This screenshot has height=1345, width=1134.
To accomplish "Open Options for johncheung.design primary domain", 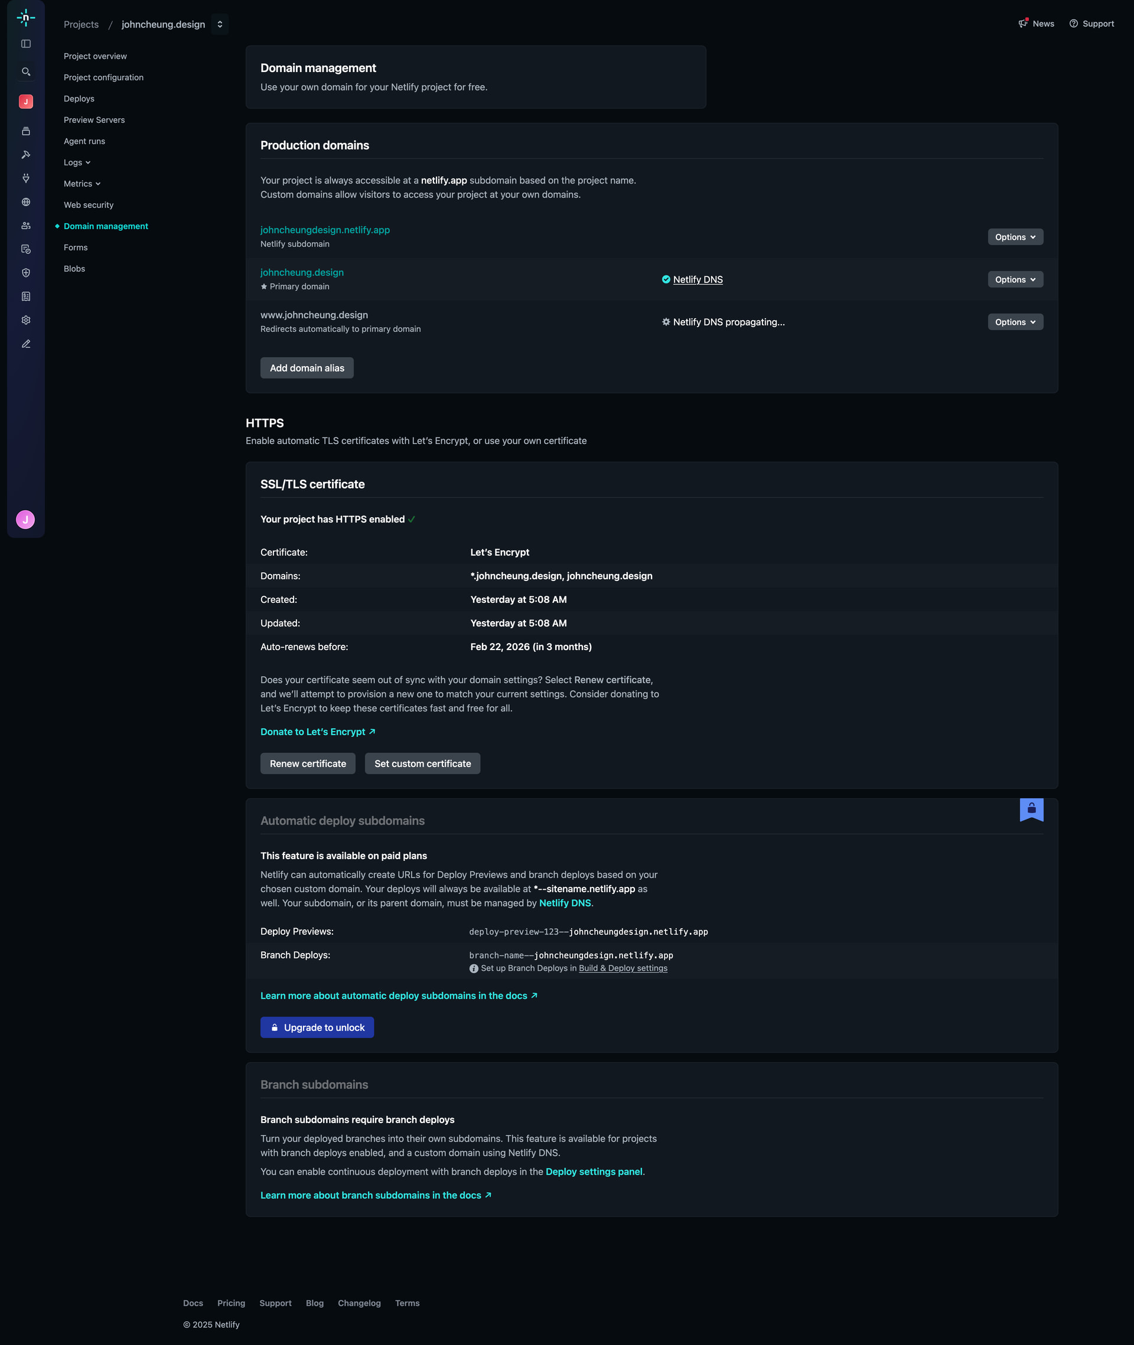I will tap(1015, 279).
